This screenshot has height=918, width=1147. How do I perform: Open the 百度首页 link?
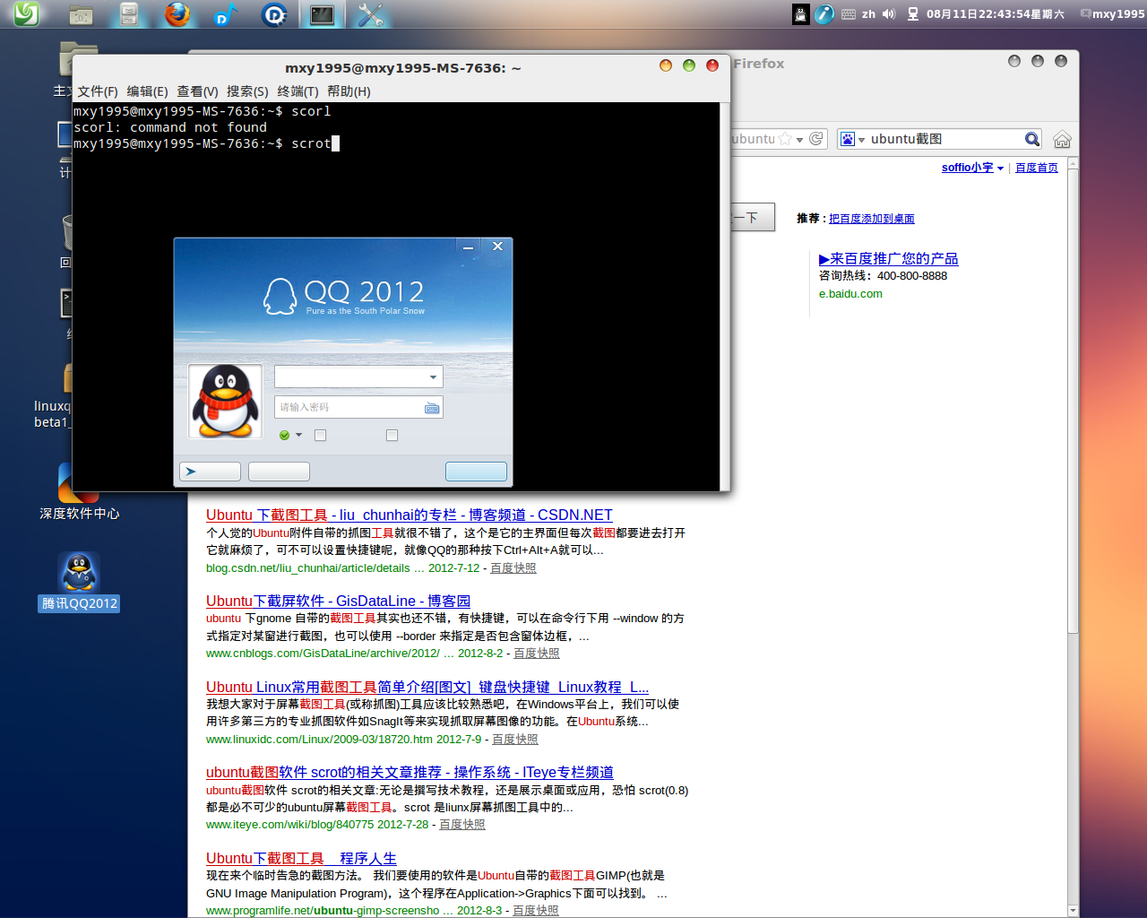pyautogui.click(x=1037, y=168)
